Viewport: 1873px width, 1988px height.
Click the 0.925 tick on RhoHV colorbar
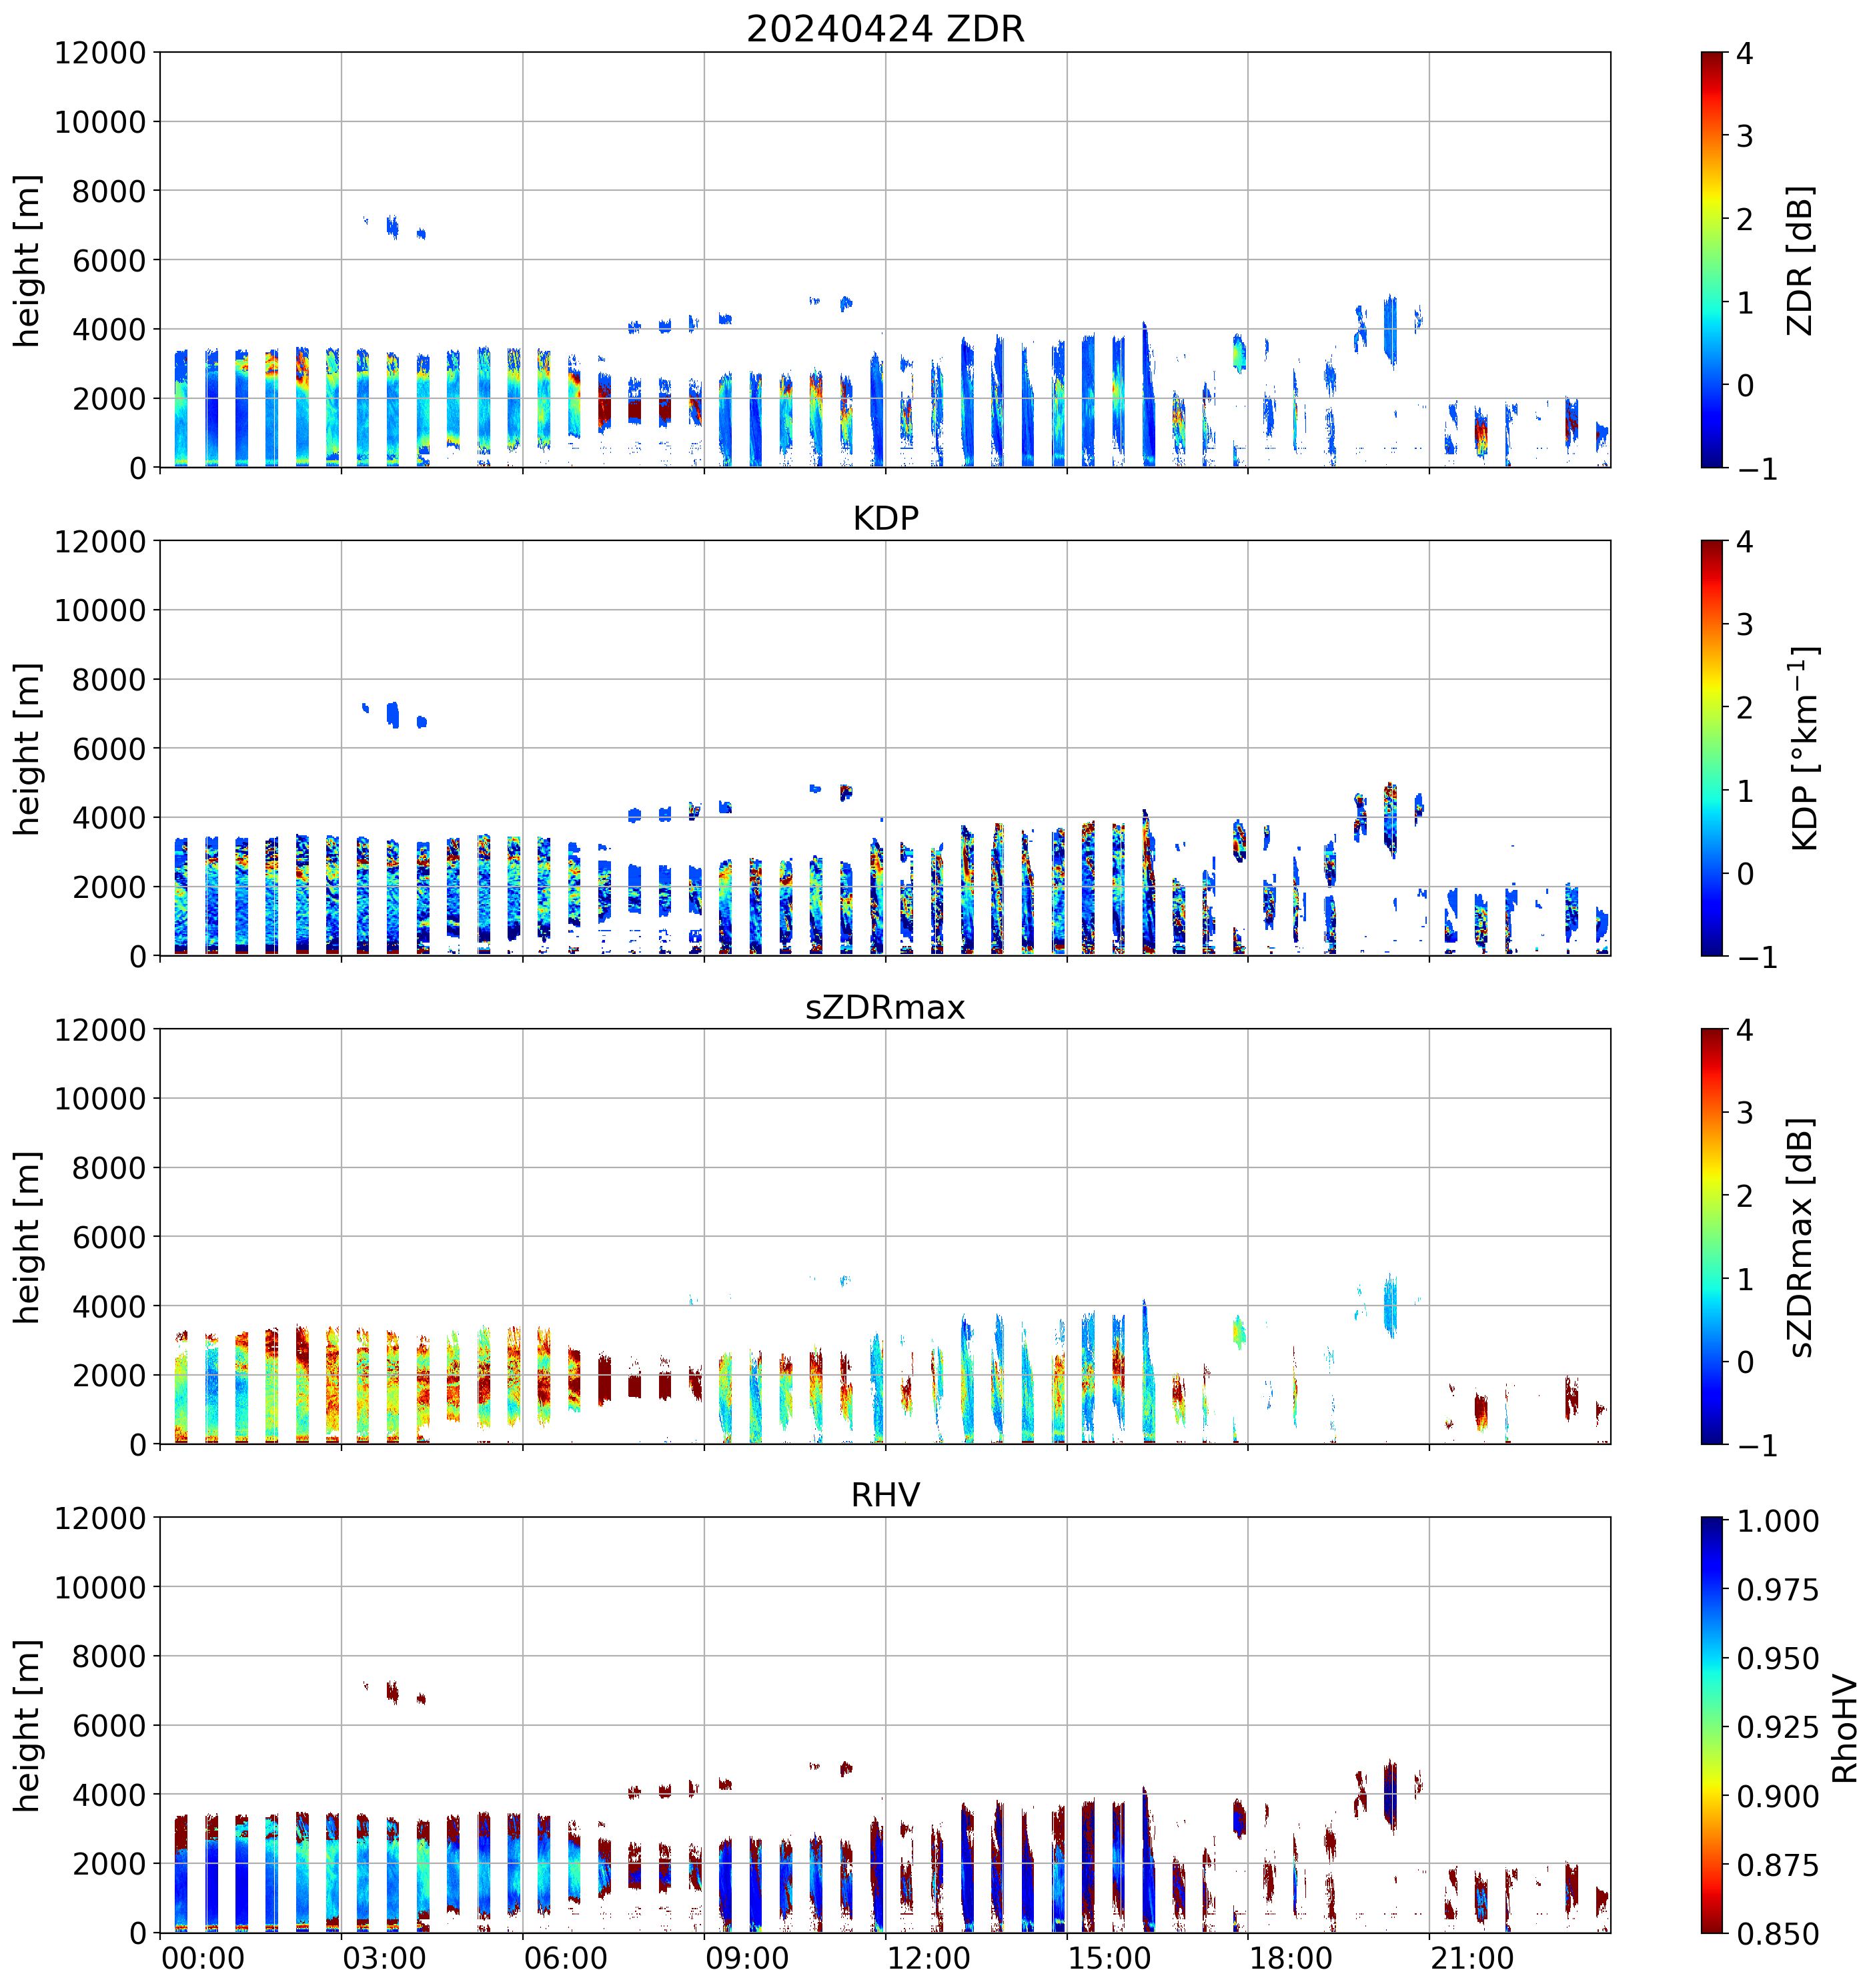tap(1777, 1727)
